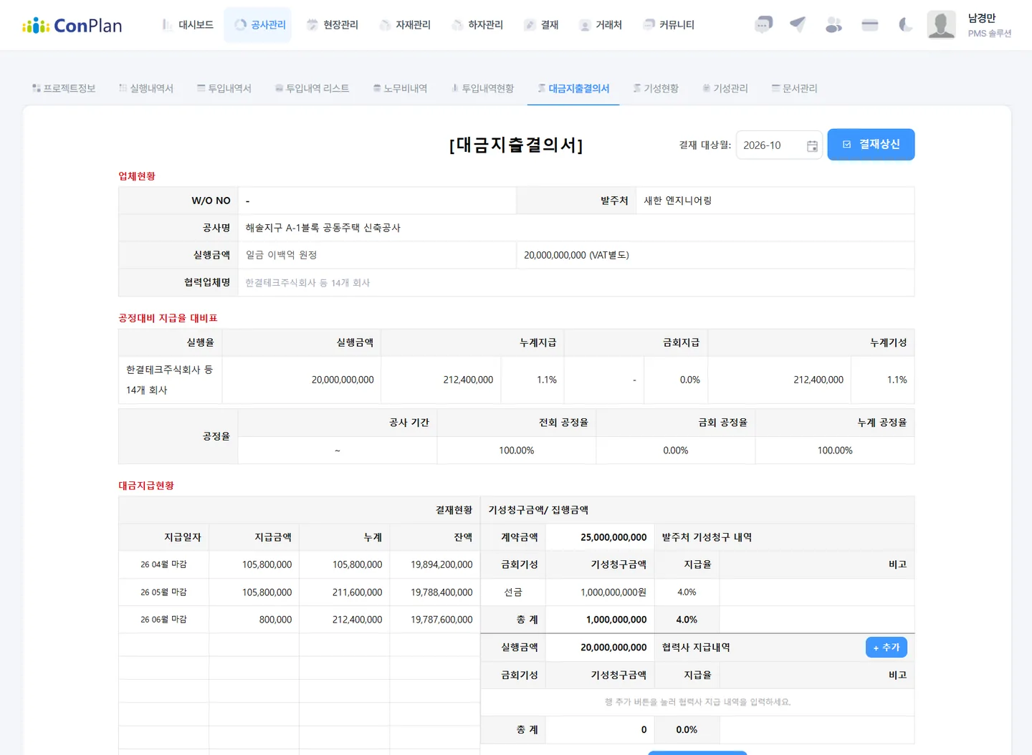Image resolution: width=1032 pixels, height=755 pixels.
Task: Switch to the 프로젝트정보 tab
Action: click(64, 88)
